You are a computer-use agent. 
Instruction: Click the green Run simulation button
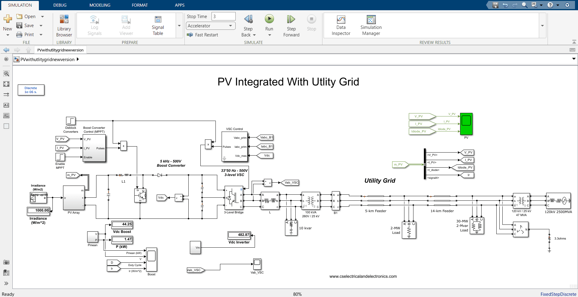pos(269,19)
